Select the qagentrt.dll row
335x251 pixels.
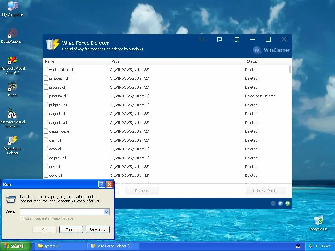[x=166, y=123]
